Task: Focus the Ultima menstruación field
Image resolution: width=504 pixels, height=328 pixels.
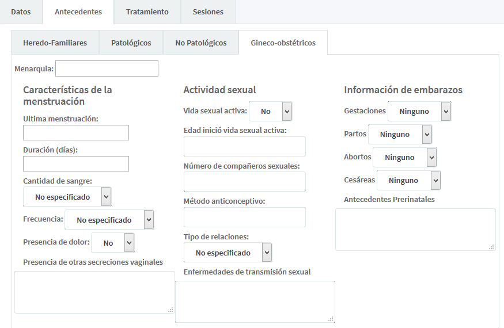Action: (x=75, y=133)
